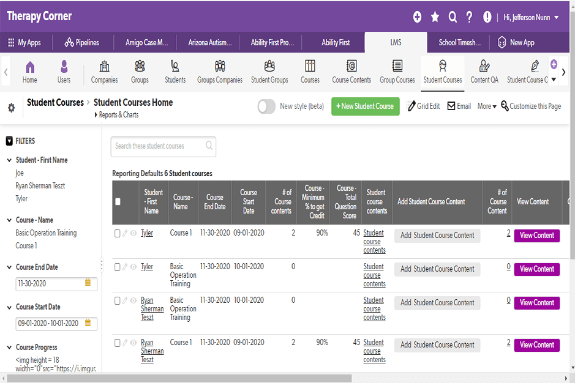The width and height of the screenshot is (575, 383).
Task: Open the Jefferson Nunn user dropdown
Action: [531, 17]
